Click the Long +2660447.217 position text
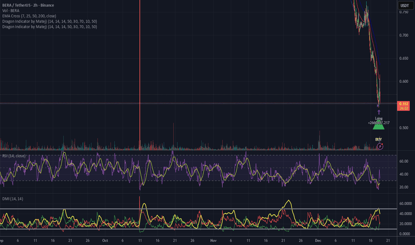Screen dimensions: 415x245 click(x=378, y=120)
